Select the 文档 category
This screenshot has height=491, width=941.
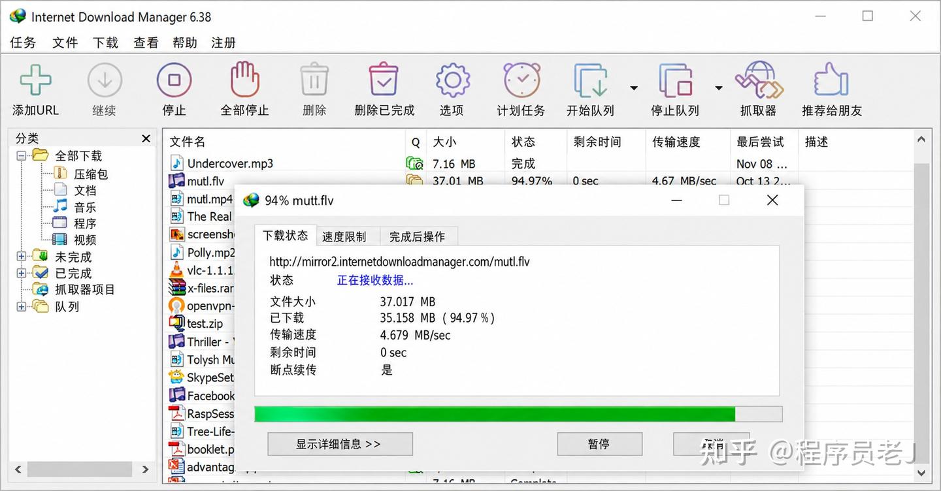(x=75, y=190)
